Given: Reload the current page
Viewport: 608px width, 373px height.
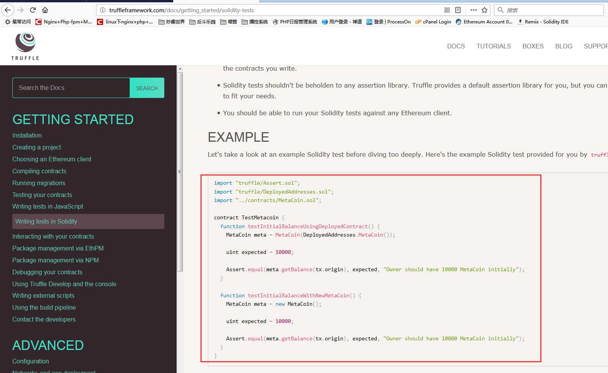Looking at the screenshot, I should 33,10.
